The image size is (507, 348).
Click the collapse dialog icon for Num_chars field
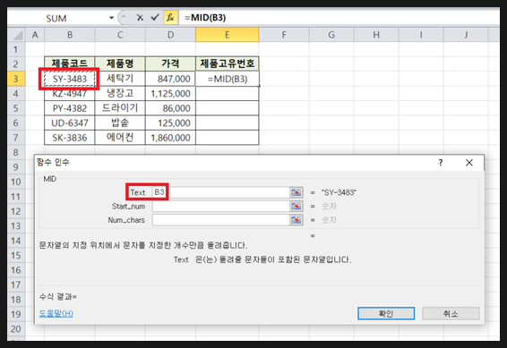(x=296, y=220)
